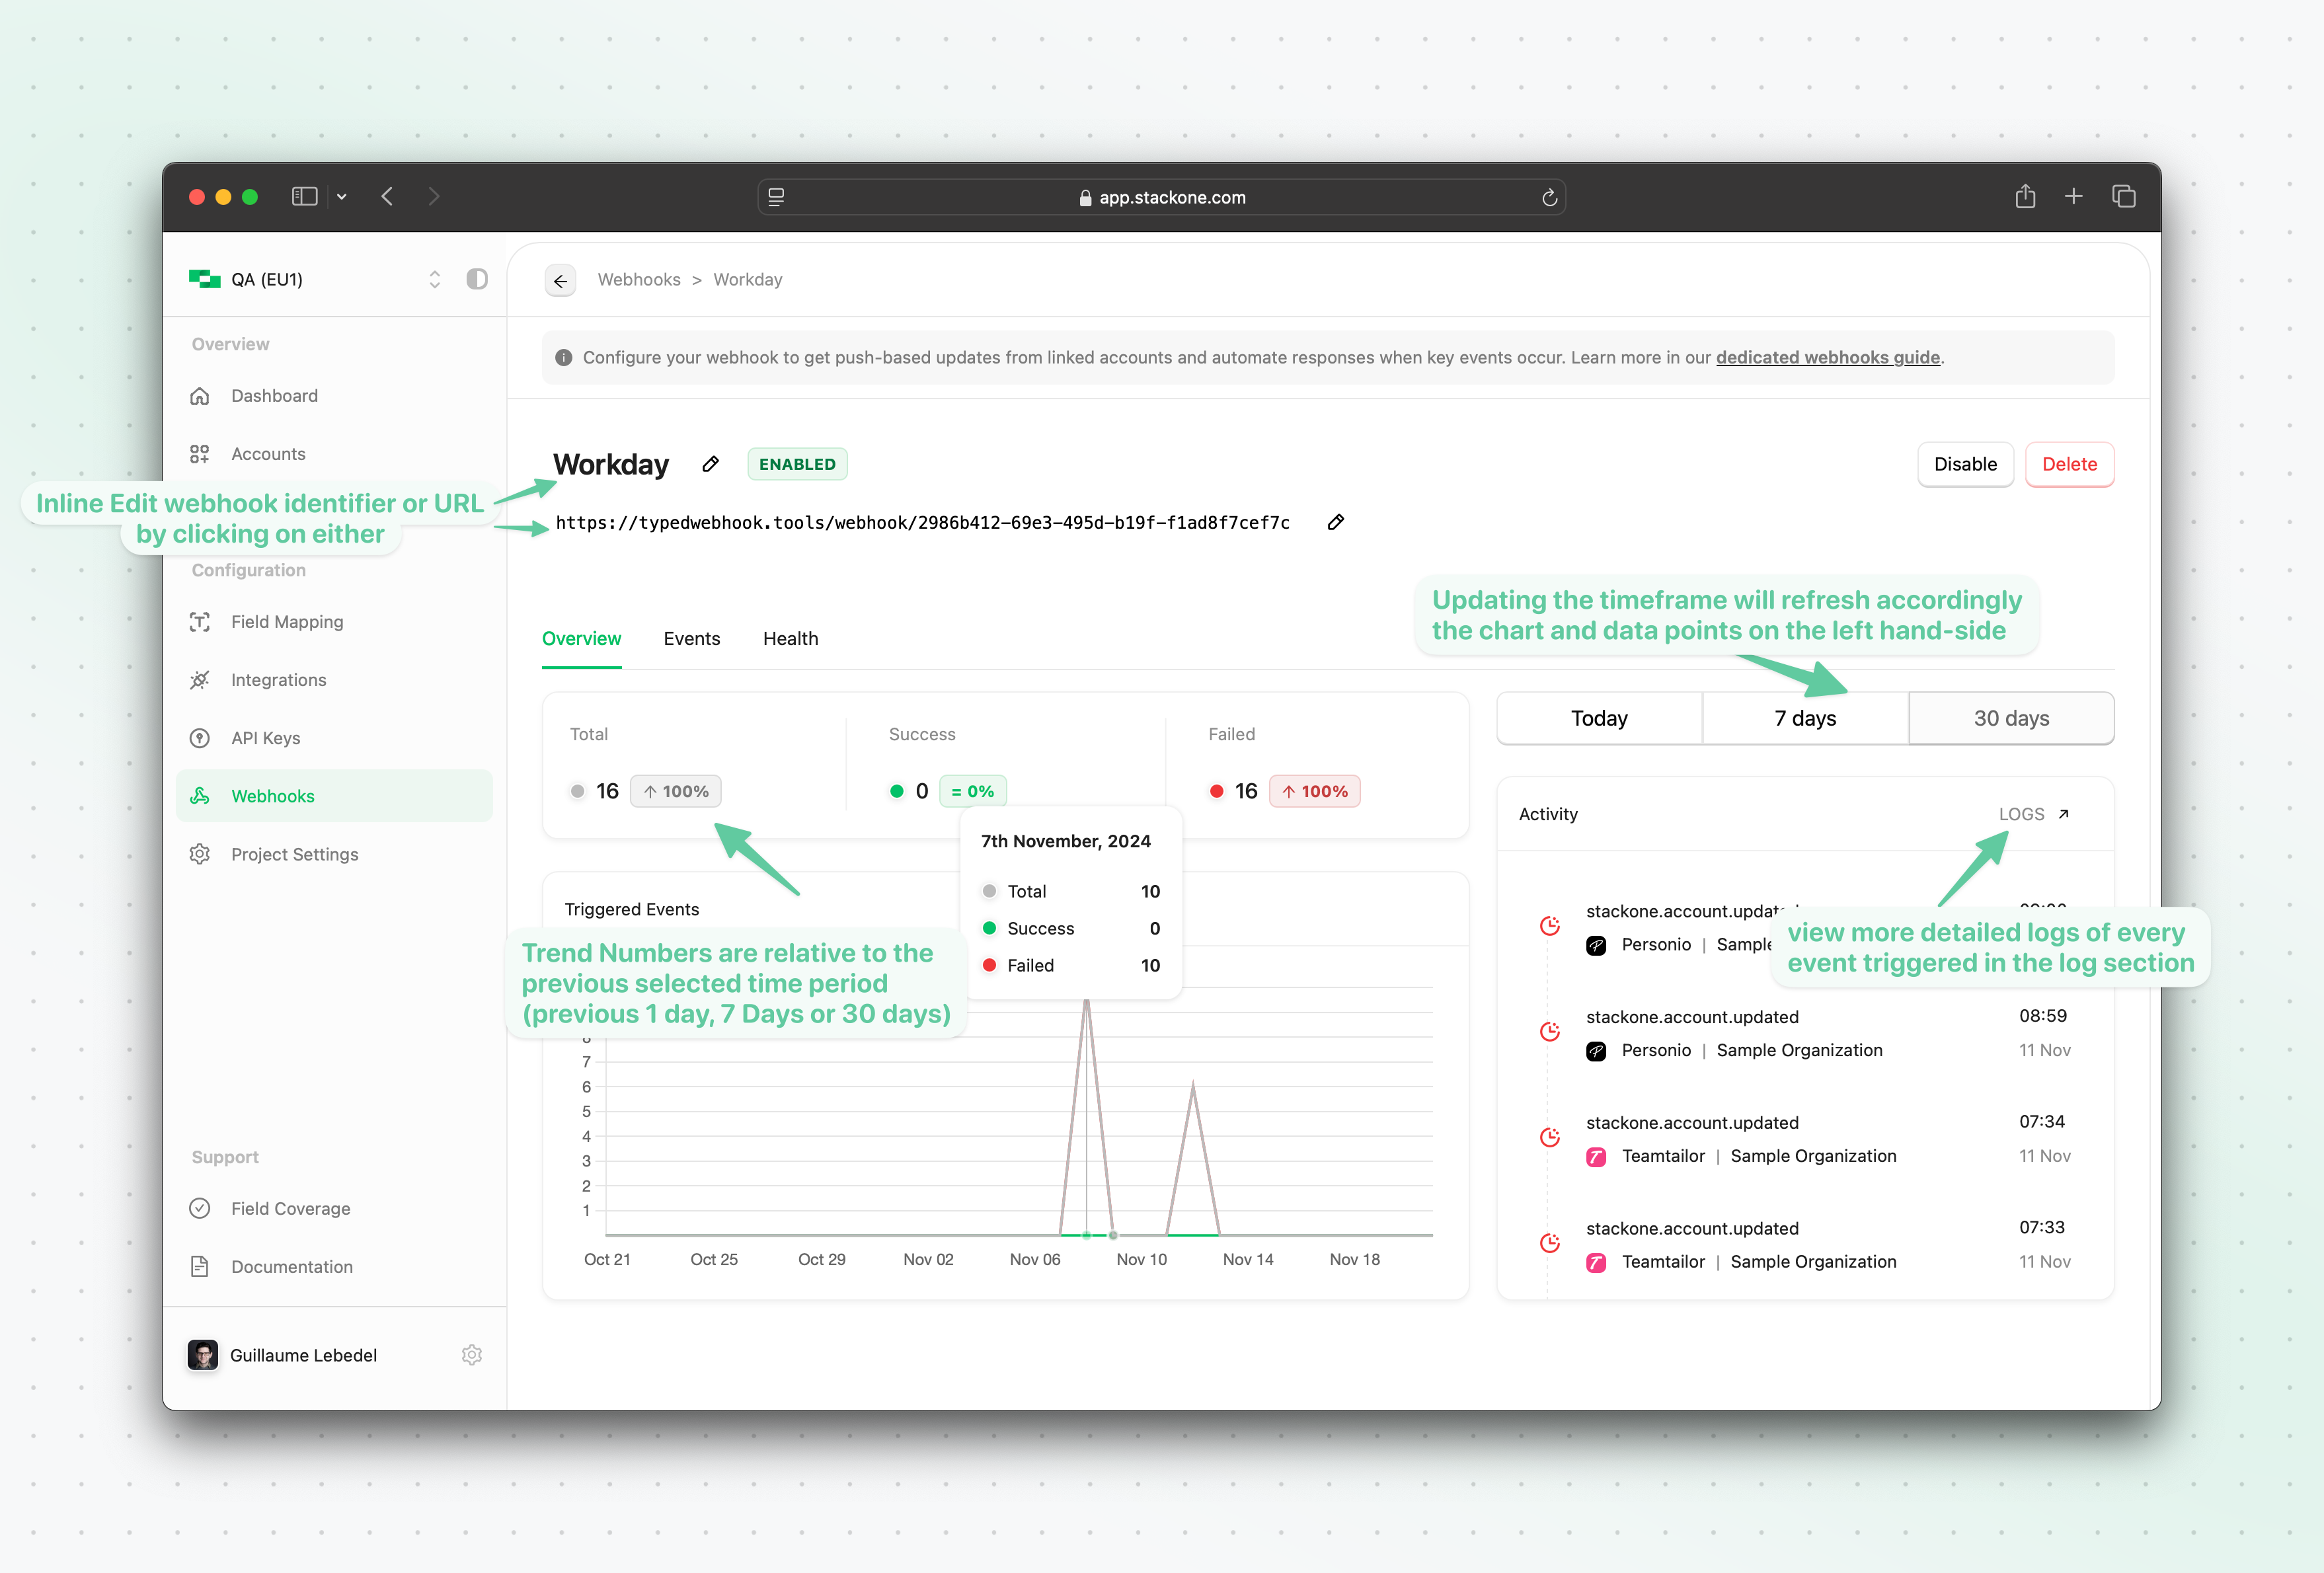Click the Dashboard home icon
This screenshot has width=2324, height=1573.
coord(200,396)
